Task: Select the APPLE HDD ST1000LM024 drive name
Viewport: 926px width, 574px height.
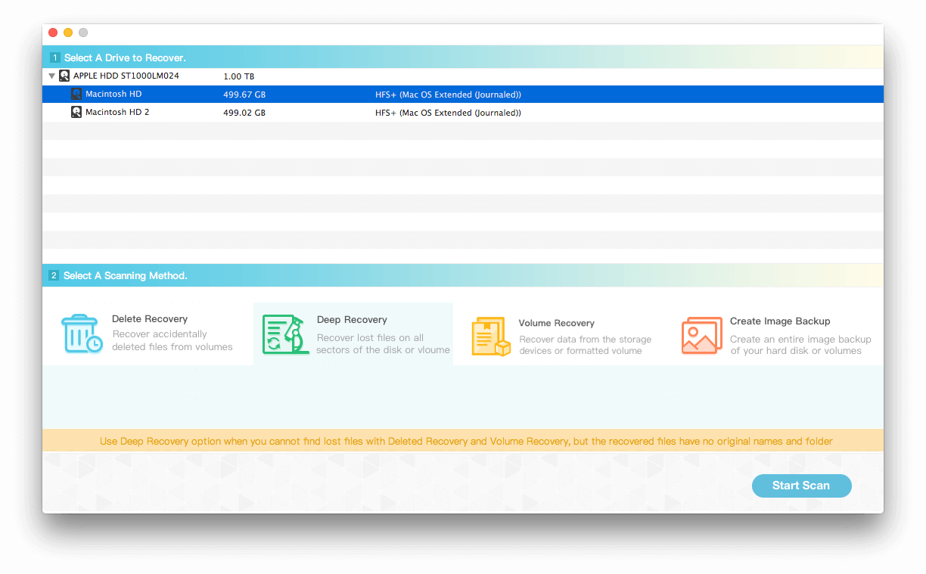Action: click(x=126, y=76)
